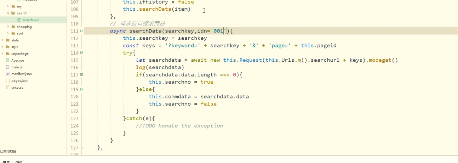Click commdata on line 120
This screenshot has width=458, height=163.
tap(178, 96)
